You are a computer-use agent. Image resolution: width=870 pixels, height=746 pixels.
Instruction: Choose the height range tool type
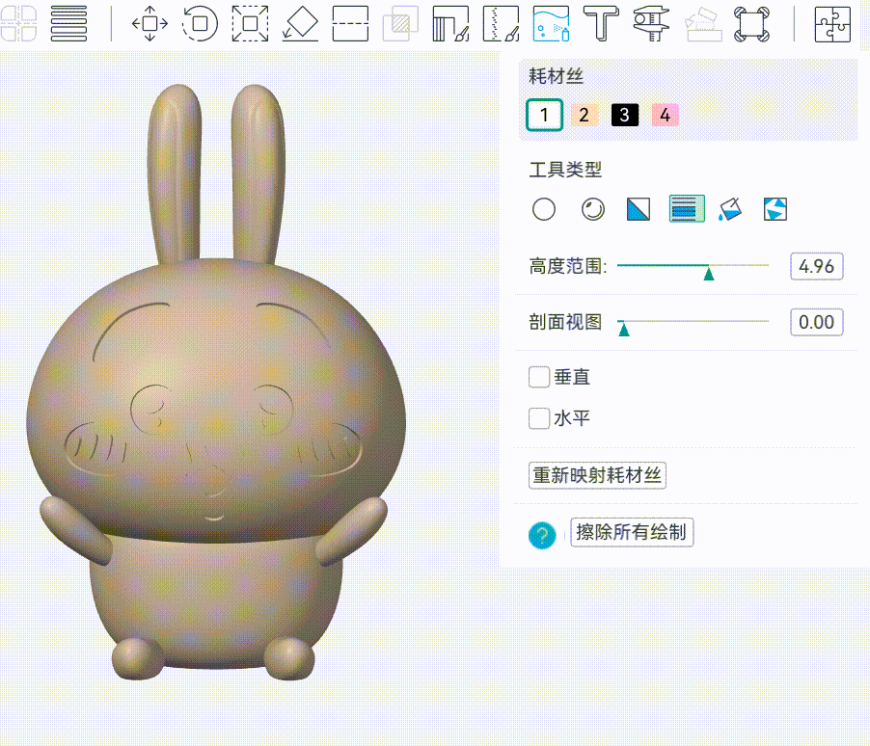point(687,208)
